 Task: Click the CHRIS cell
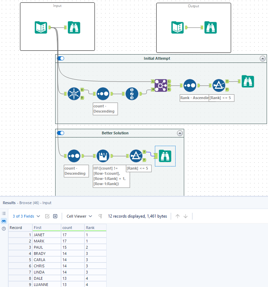pos(47,266)
